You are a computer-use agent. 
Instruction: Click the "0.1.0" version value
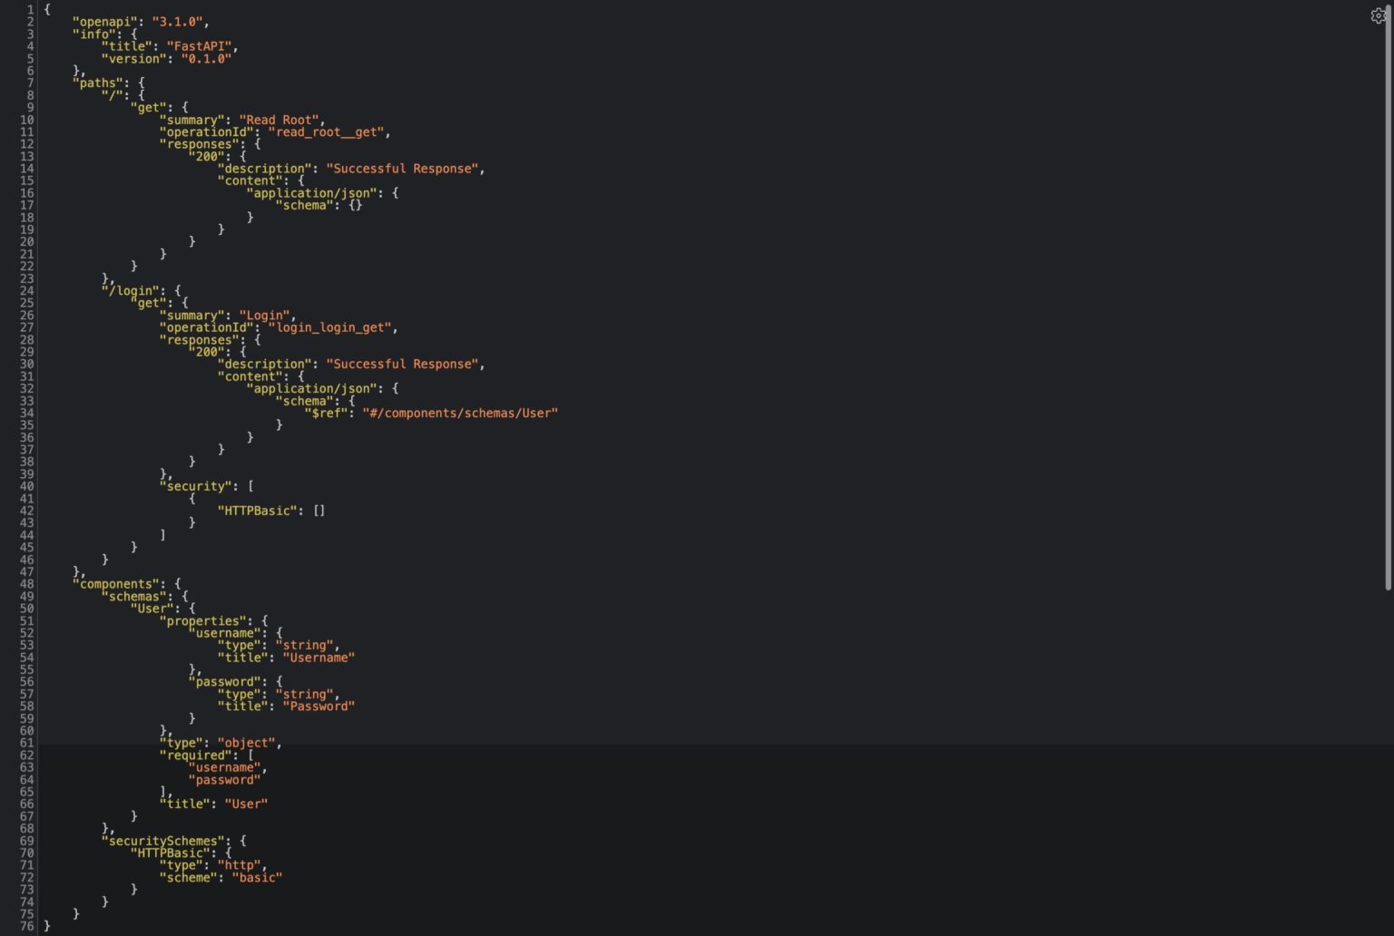[206, 59]
